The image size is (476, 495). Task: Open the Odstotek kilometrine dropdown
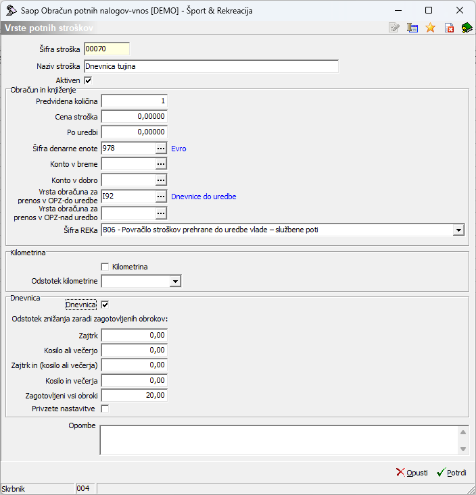(175, 281)
